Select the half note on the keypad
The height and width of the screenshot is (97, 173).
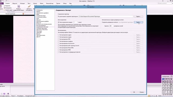[x=166, y=87]
